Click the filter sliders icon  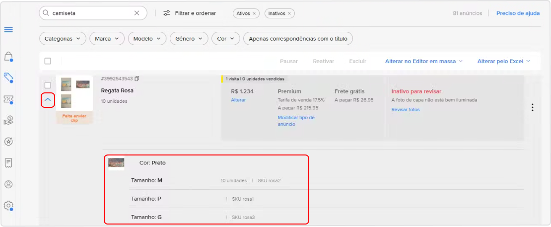tap(167, 13)
